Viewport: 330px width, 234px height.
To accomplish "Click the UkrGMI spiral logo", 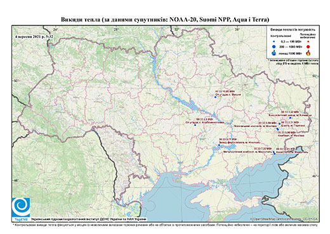I will 21,207.
